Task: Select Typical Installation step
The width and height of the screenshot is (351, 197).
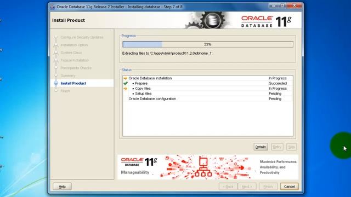Action: point(75,60)
